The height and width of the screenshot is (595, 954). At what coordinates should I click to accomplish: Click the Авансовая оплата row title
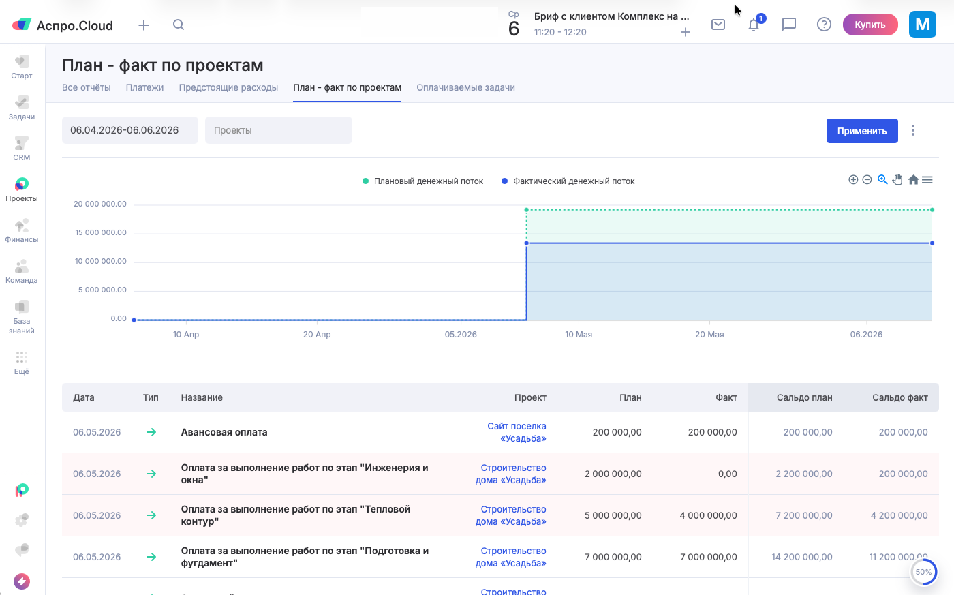pyautogui.click(x=224, y=432)
